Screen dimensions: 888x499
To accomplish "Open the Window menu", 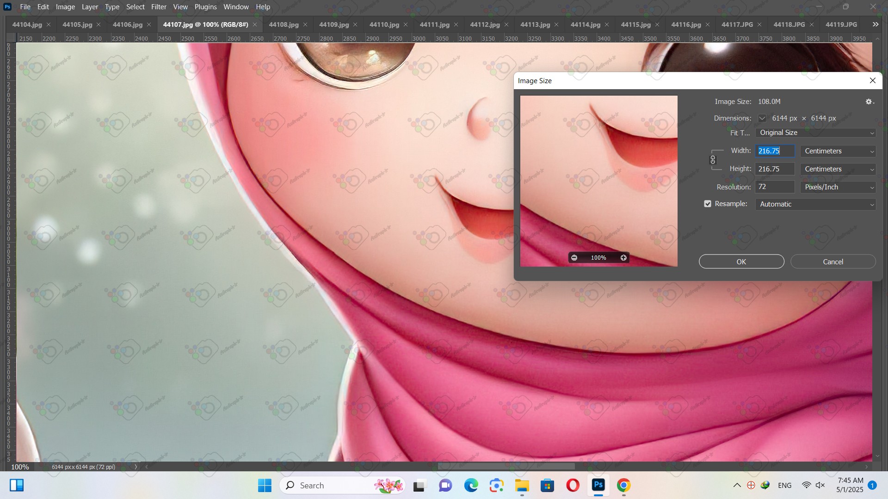I will tap(236, 7).
